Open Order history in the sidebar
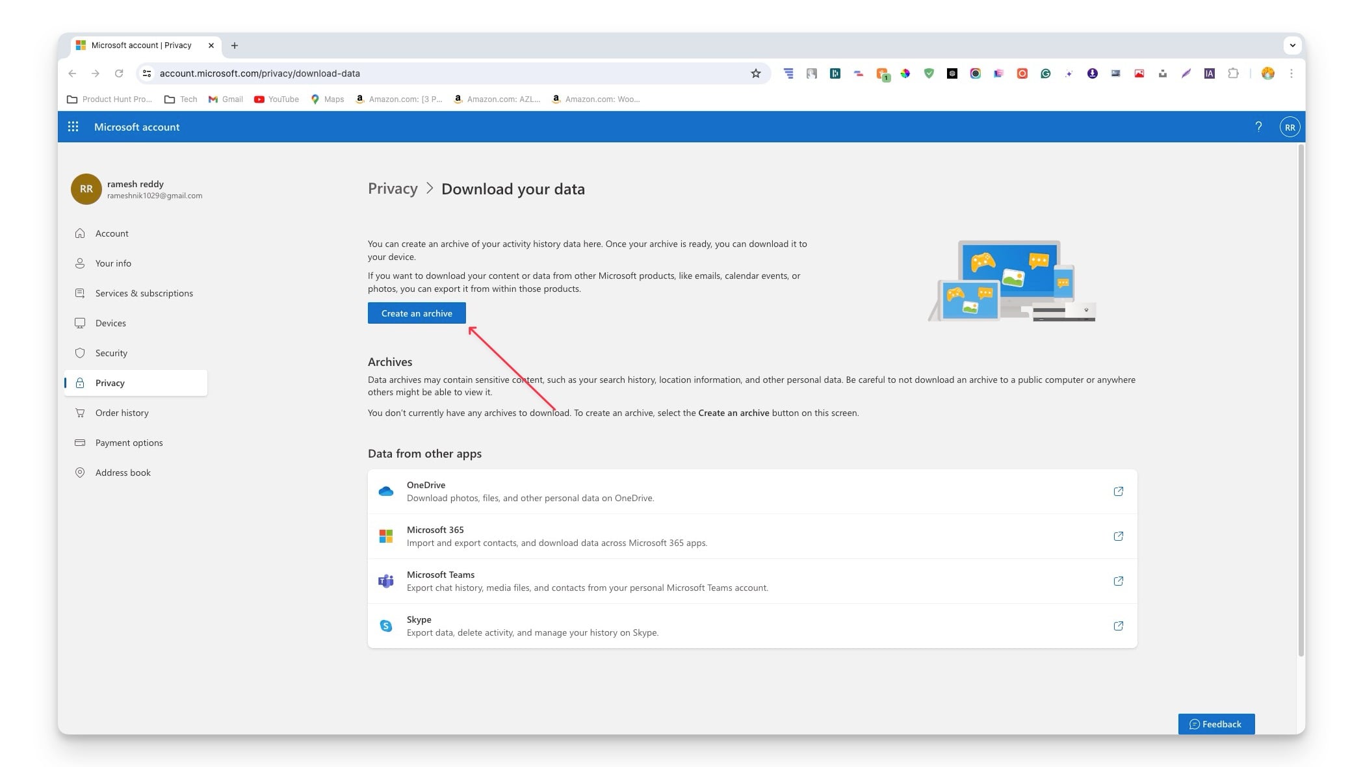1363x767 pixels. point(136,413)
